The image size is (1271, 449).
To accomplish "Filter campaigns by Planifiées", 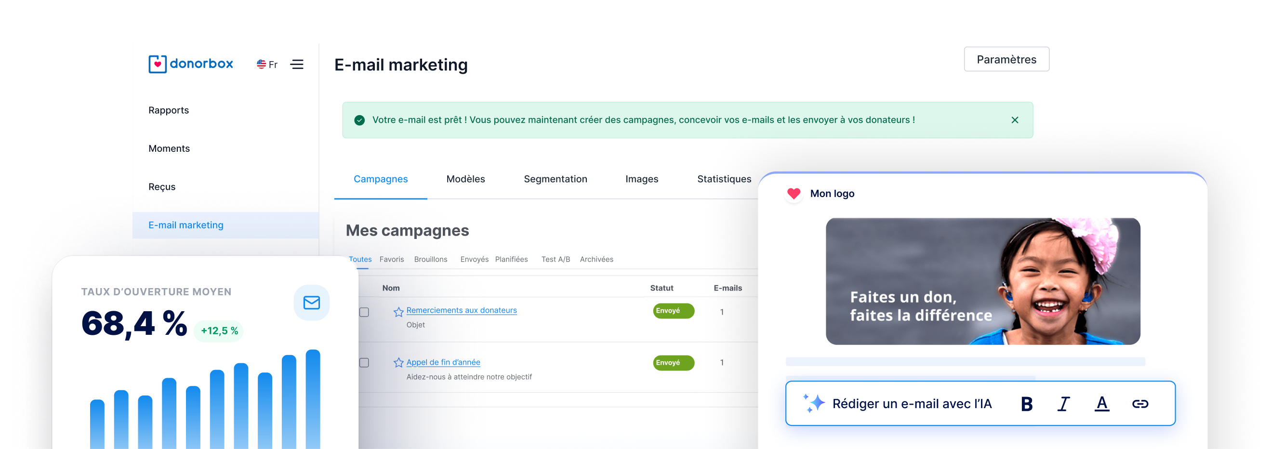I will tap(511, 260).
